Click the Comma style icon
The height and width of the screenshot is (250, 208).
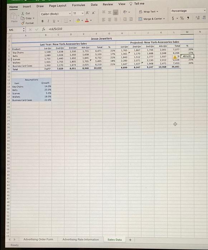point(188,18)
